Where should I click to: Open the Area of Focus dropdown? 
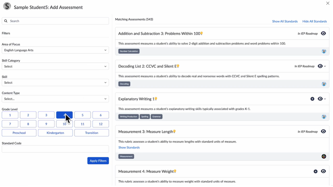[55, 50]
